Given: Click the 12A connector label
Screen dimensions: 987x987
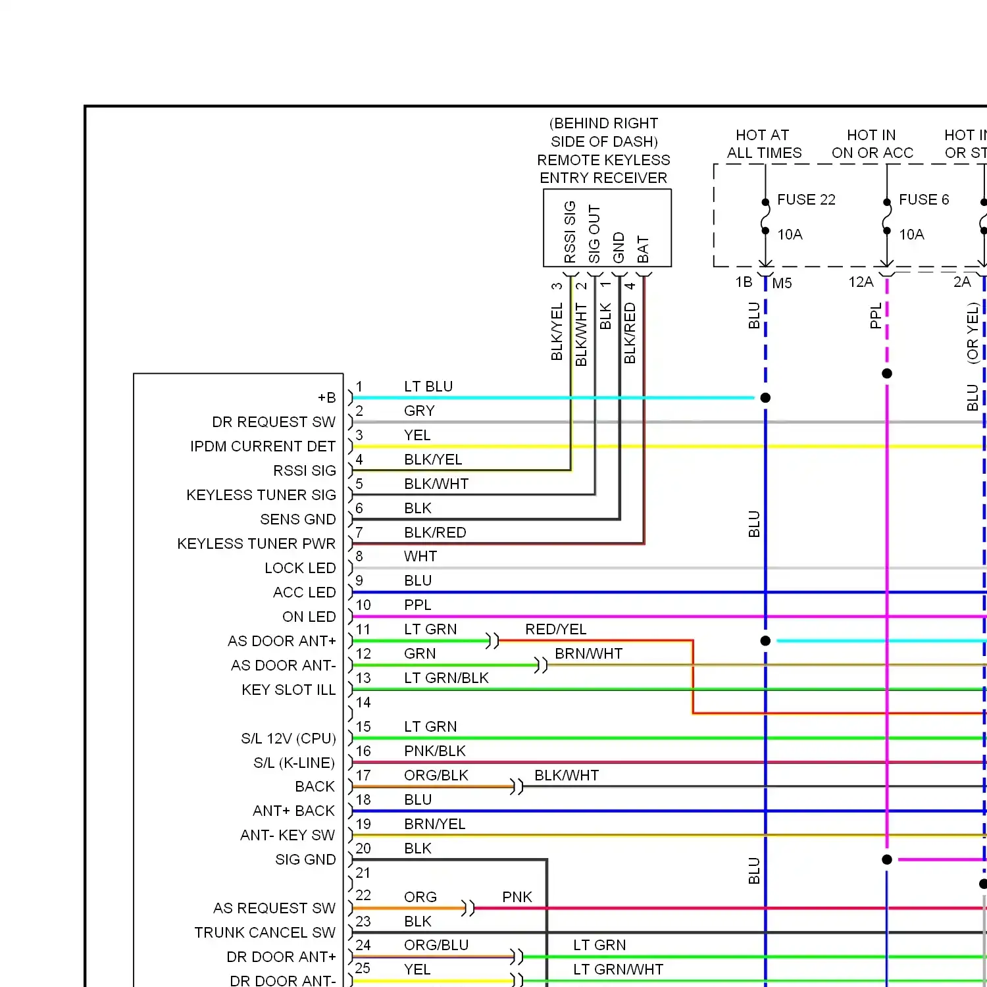Looking at the screenshot, I should pyautogui.click(x=861, y=282).
